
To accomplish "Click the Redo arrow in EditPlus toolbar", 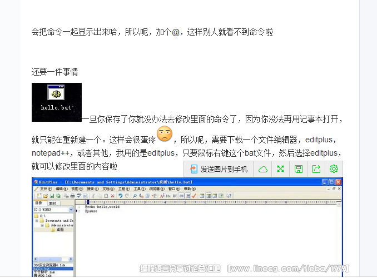I will (x=127, y=196).
